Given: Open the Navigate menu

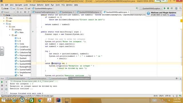Looking at the screenshot, I should 19,5.
